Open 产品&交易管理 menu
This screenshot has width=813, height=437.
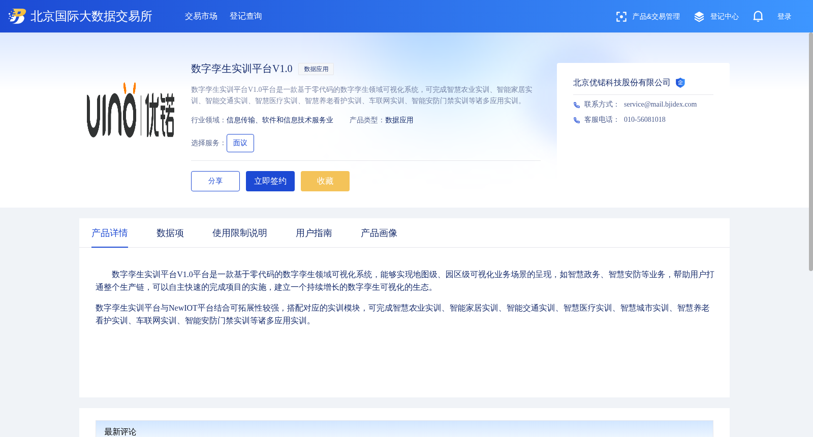pyautogui.click(x=656, y=17)
